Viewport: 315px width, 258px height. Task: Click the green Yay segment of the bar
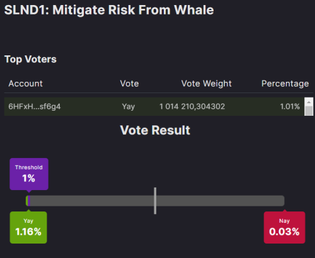pos(27,201)
